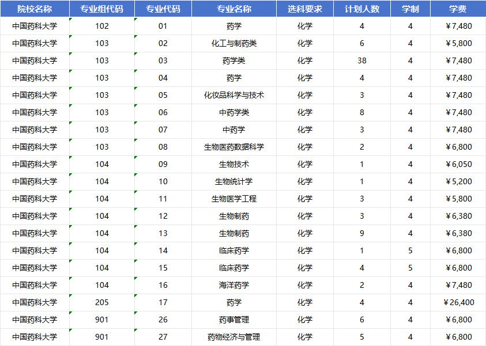Select the 专业组代码 column header

(102, 9)
